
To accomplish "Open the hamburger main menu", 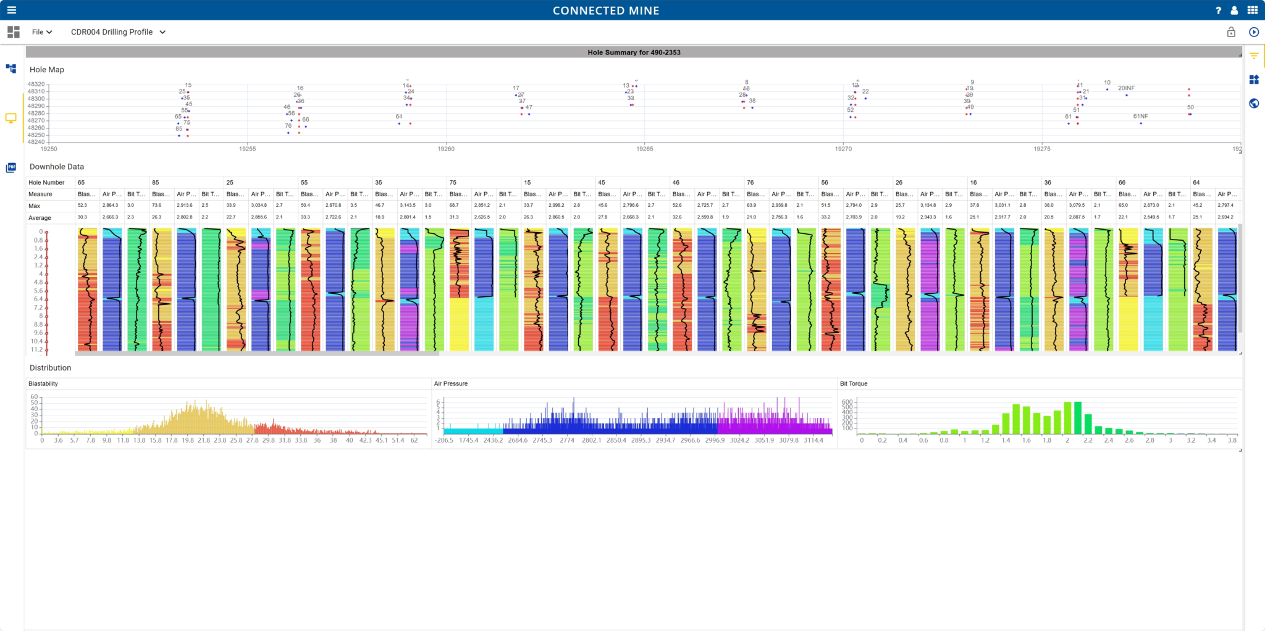I will point(12,10).
